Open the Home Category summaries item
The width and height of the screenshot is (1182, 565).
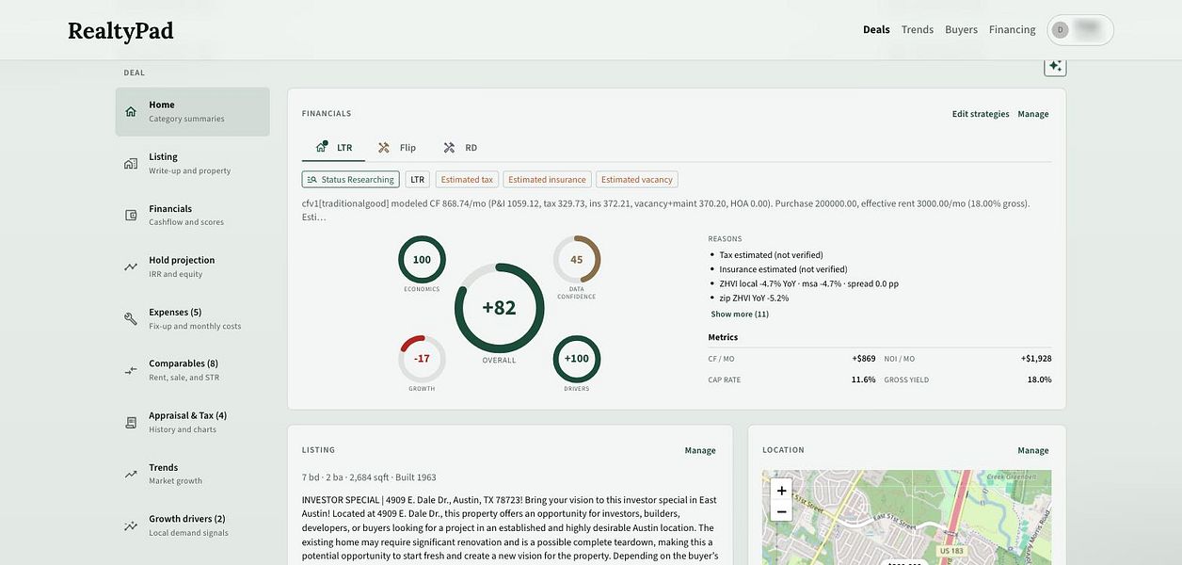point(193,111)
